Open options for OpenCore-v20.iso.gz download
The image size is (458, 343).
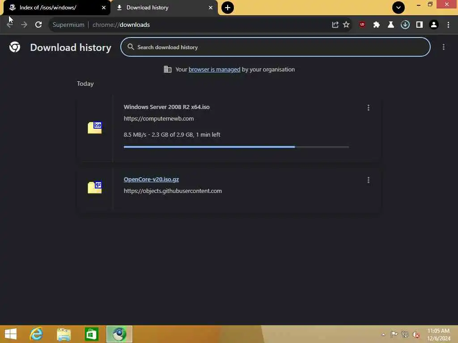pyautogui.click(x=369, y=180)
